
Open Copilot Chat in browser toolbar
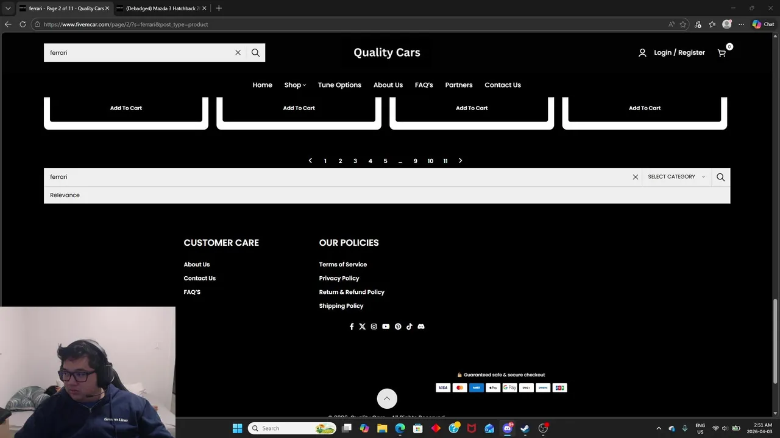click(763, 24)
